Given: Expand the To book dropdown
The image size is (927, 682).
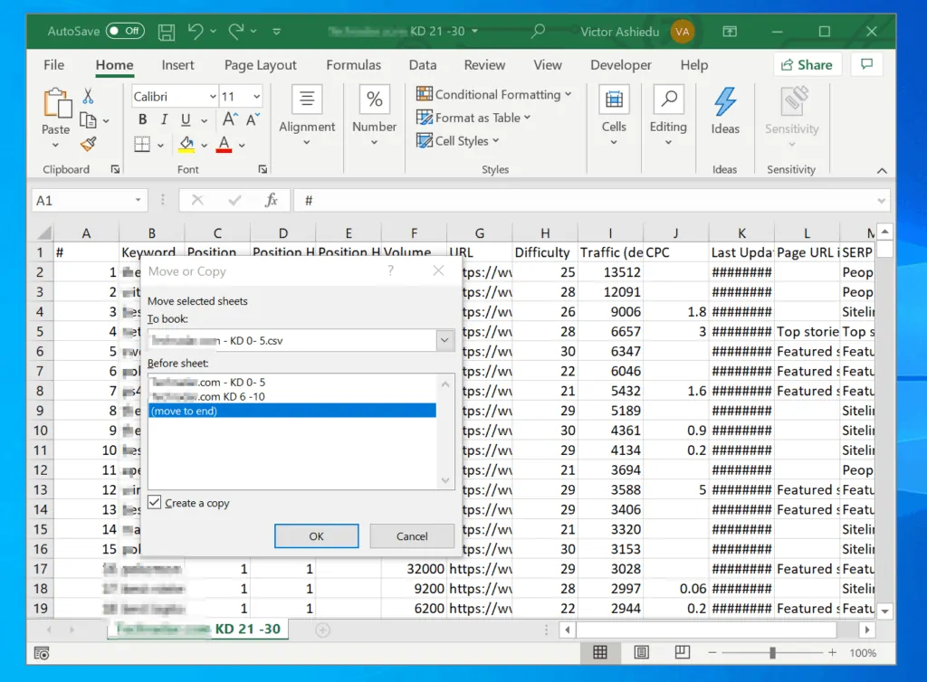Looking at the screenshot, I should tap(444, 340).
